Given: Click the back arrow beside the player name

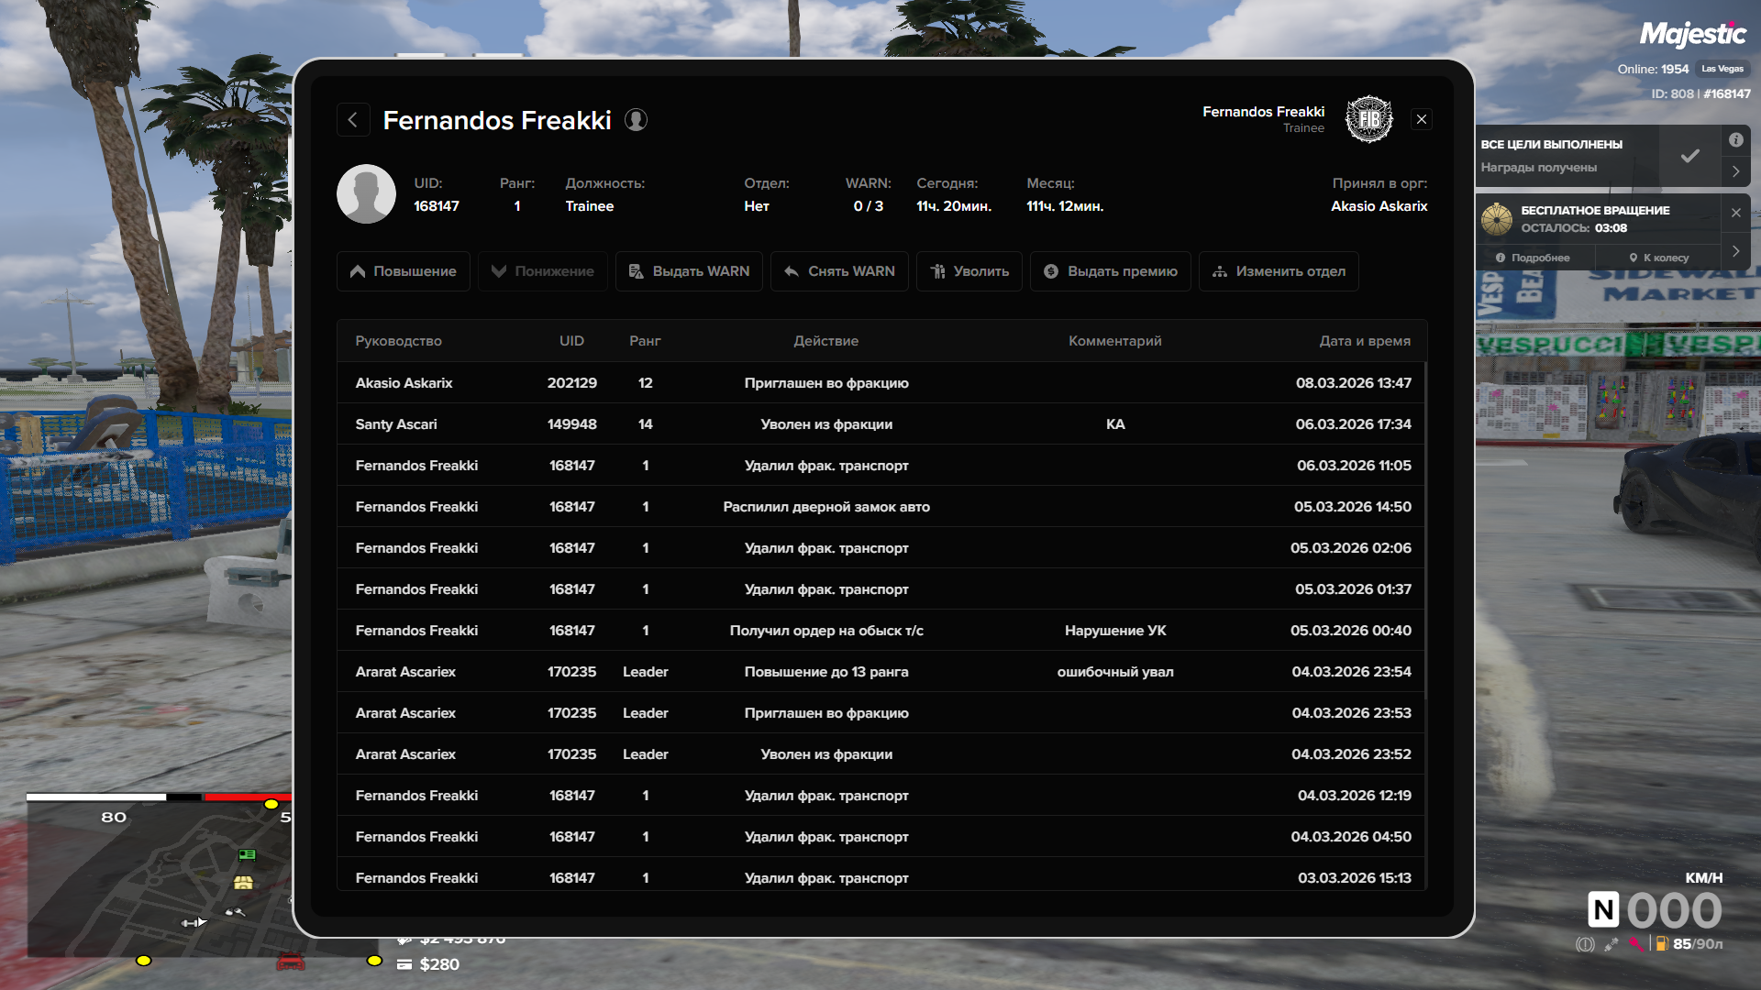Looking at the screenshot, I should (353, 120).
